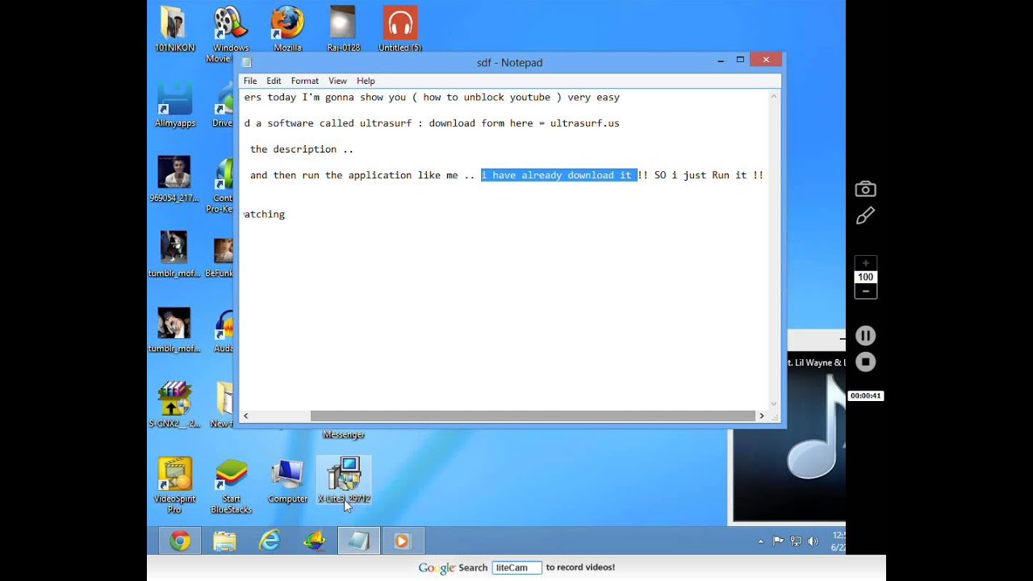Click the highlighted text 'i have already download it'

pyautogui.click(x=559, y=175)
